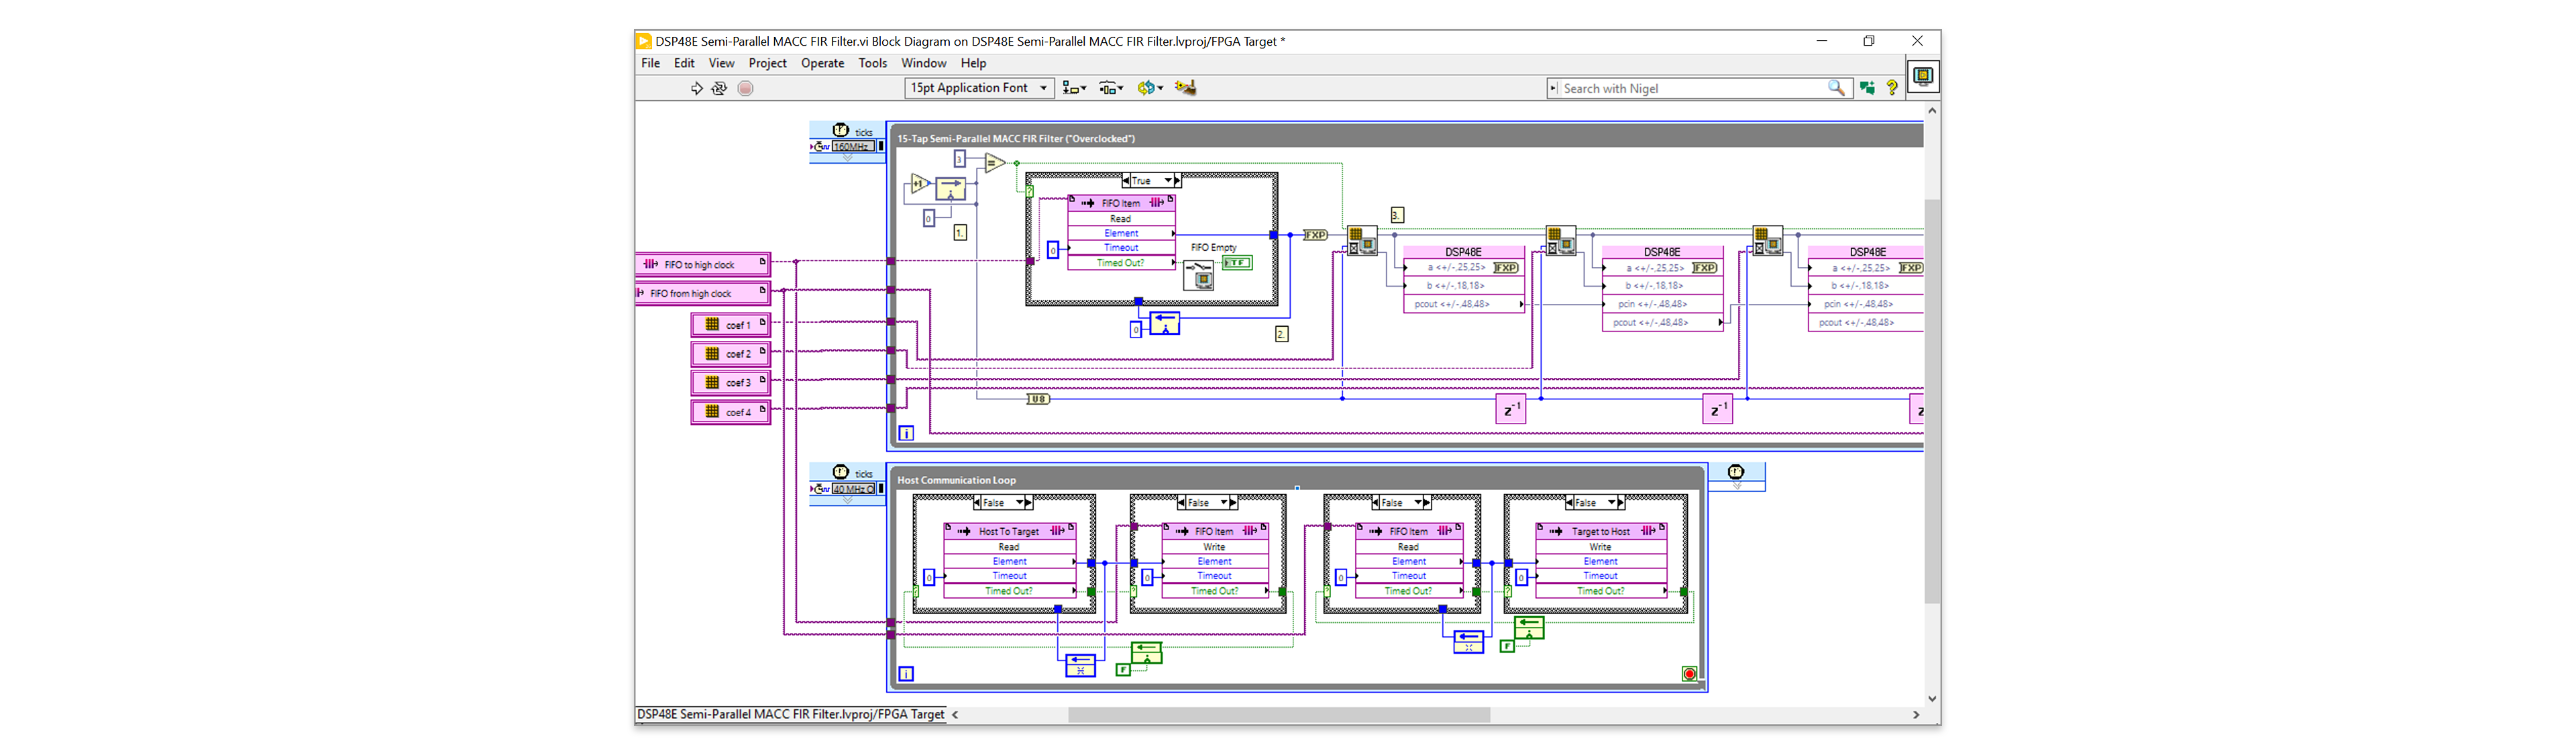
Task: Select the second z-1 delay node
Action: coord(1717,409)
